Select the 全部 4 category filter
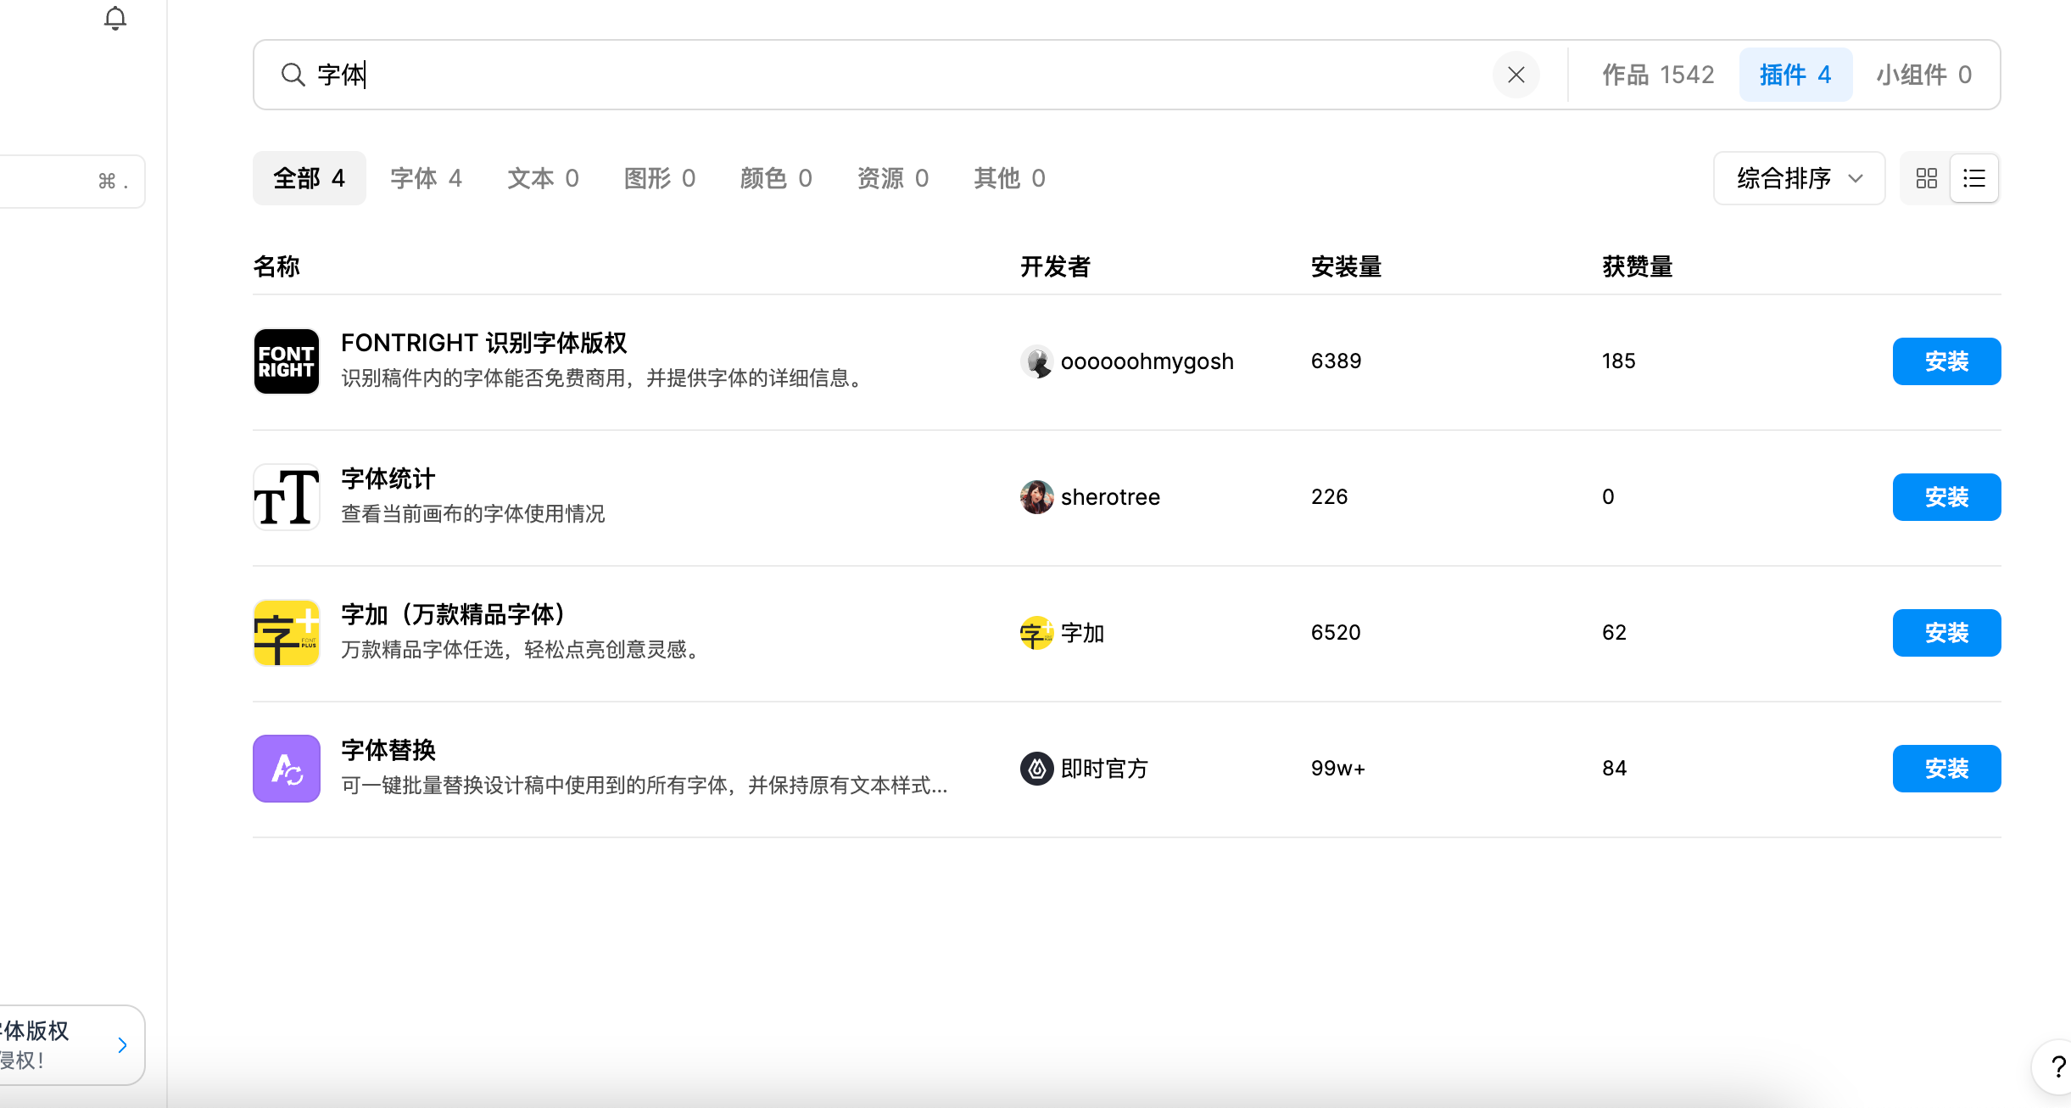2071x1108 pixels. click(310, 178)
